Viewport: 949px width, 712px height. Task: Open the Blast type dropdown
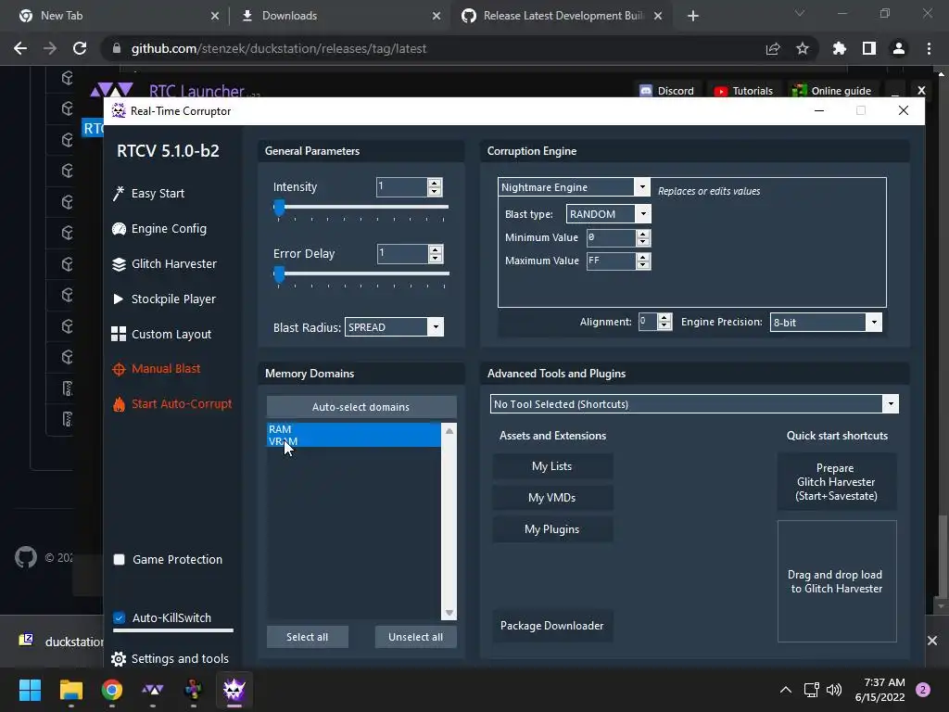click(643, 214)
